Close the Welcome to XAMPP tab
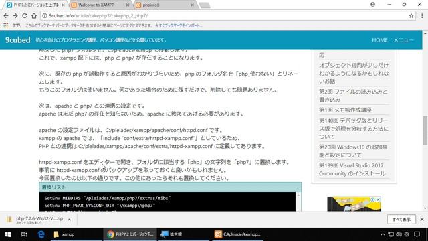This screenshot has width=428, height=241. (x=128, y=5)
